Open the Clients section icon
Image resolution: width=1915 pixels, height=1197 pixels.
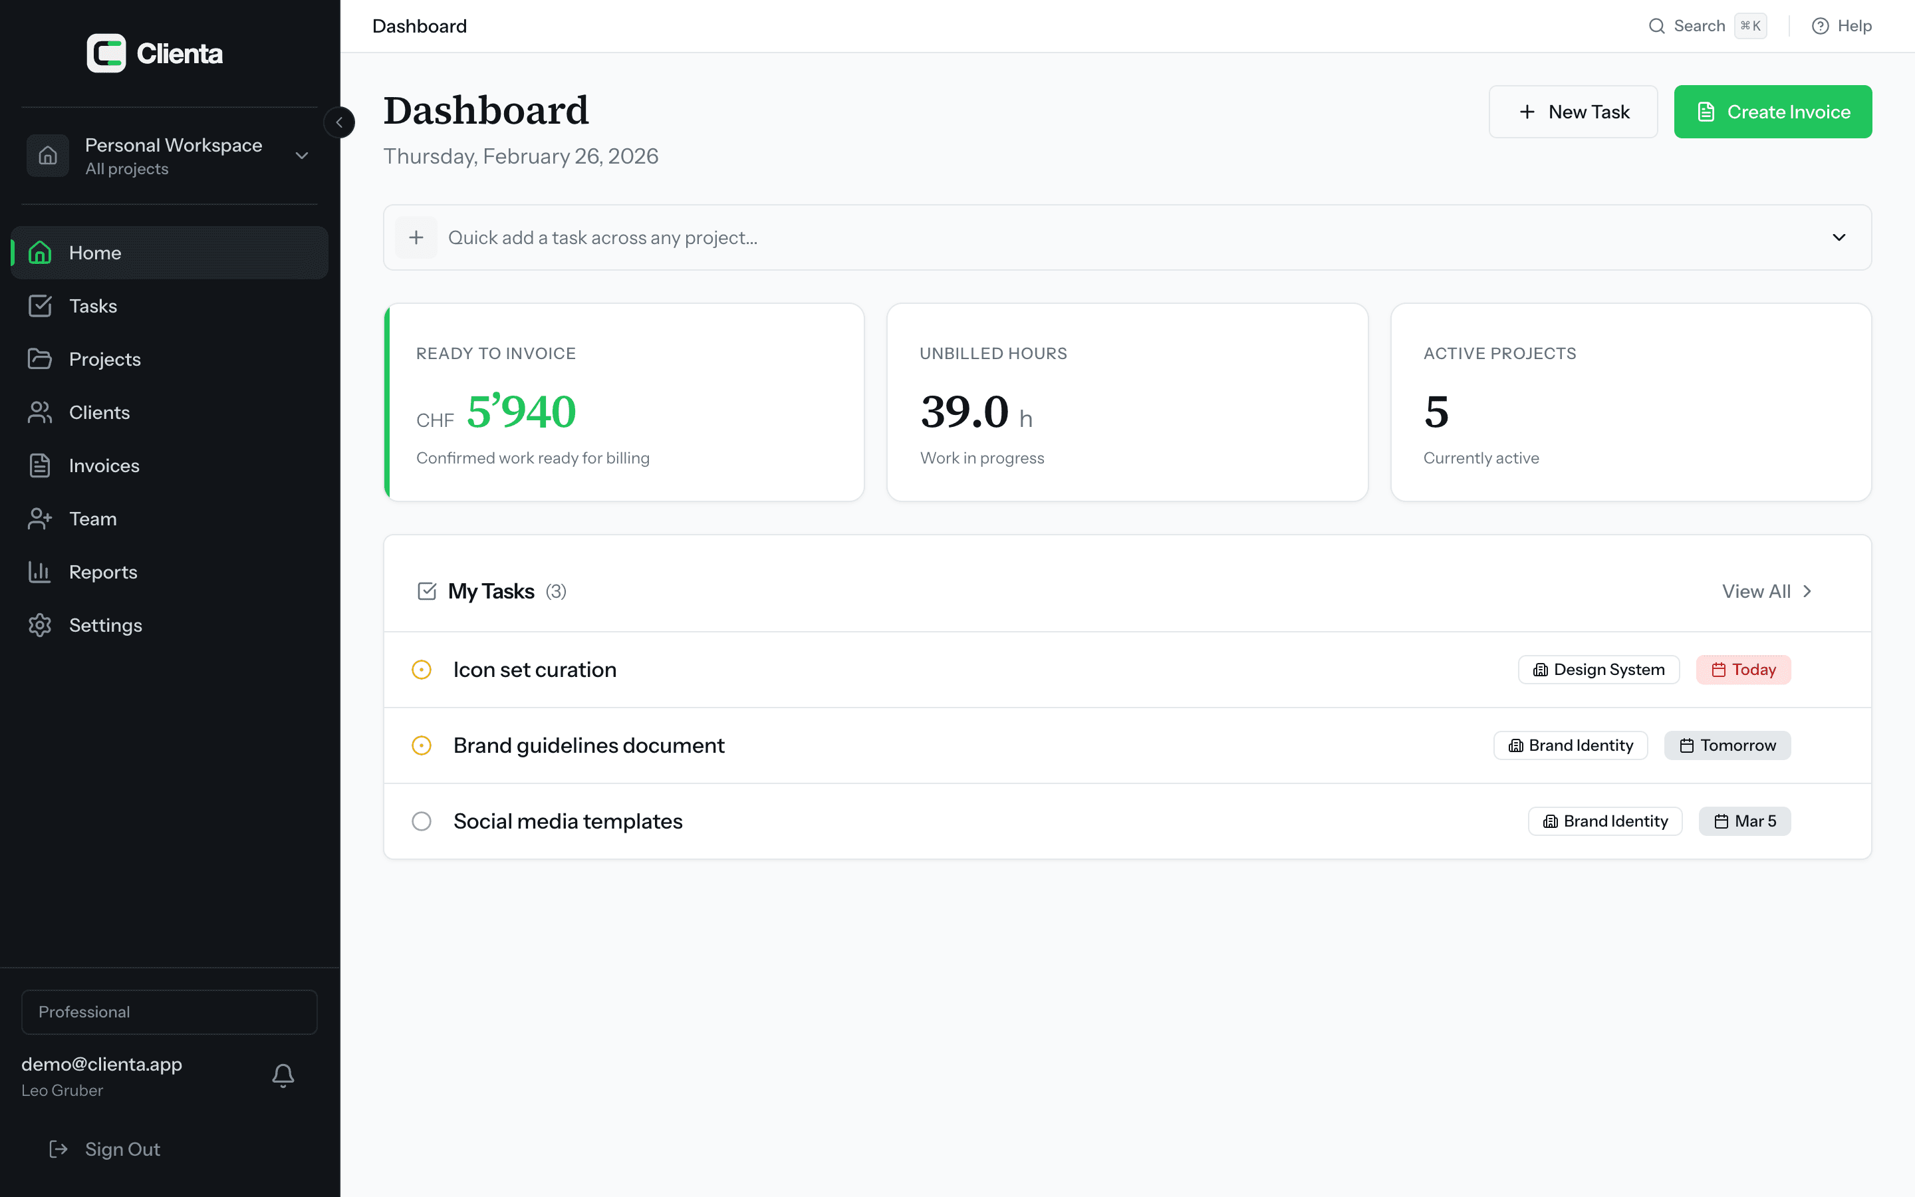click(x=41, y=412)
